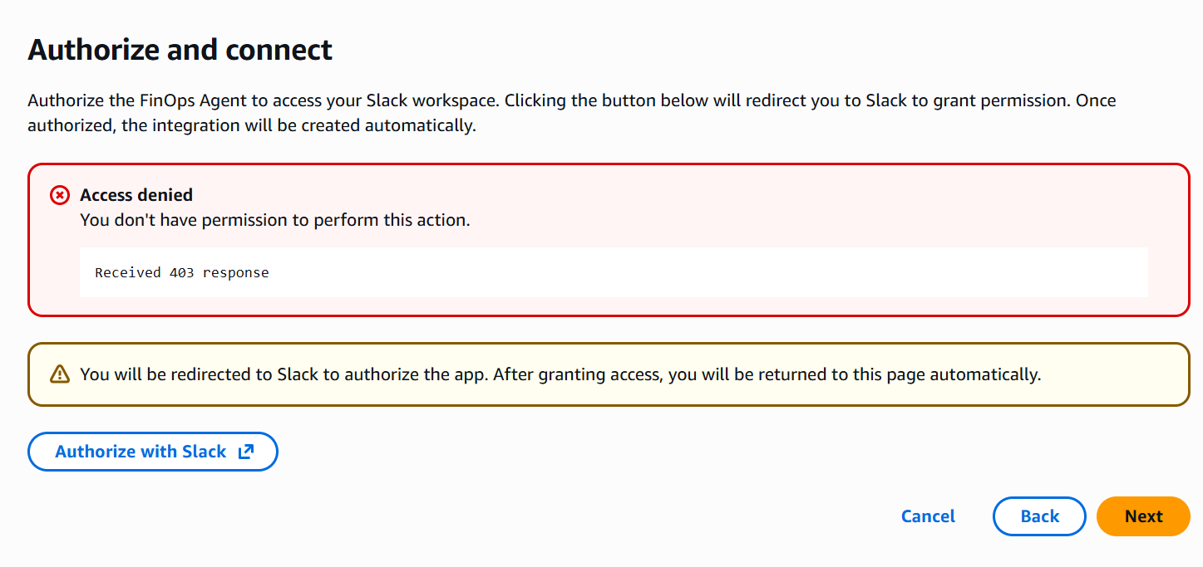The height and width of the screenshot is (567, 1203).
Task: Click the 'You don't have permission' message
Action: [x=275, y=221]
